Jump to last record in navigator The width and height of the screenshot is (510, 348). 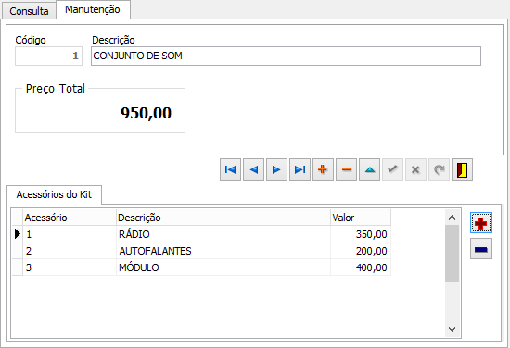[x=300, y=169]
